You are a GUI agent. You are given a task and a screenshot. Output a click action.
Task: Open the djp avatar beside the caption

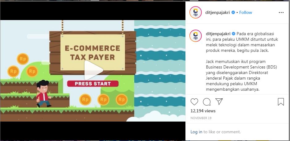point(196,36)
